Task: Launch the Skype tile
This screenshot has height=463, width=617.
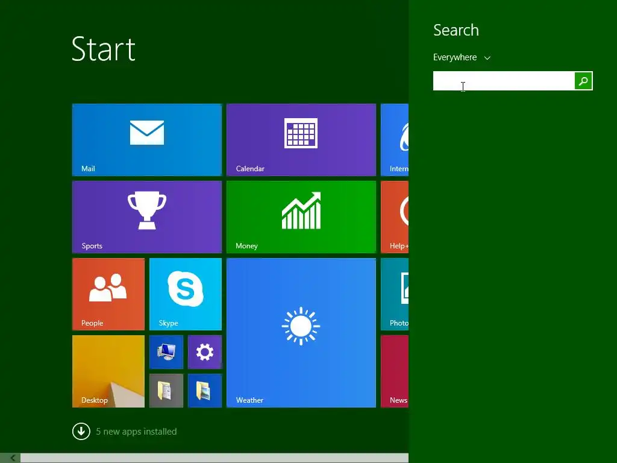Action: pos(186,294)
